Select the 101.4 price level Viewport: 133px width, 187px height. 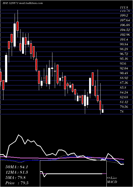[124, 40]
